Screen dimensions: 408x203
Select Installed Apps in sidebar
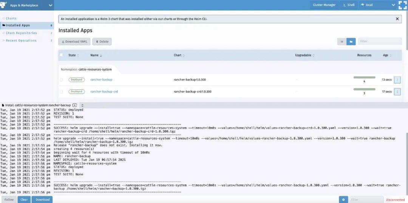click(x=27, y=26)
